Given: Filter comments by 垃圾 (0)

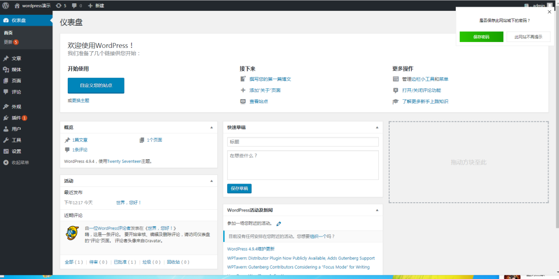Looking at the screenshot, I should (152, 262).
